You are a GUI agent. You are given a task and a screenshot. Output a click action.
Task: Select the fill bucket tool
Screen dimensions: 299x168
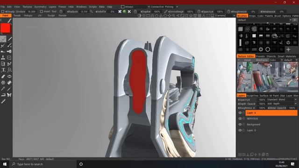9,83
